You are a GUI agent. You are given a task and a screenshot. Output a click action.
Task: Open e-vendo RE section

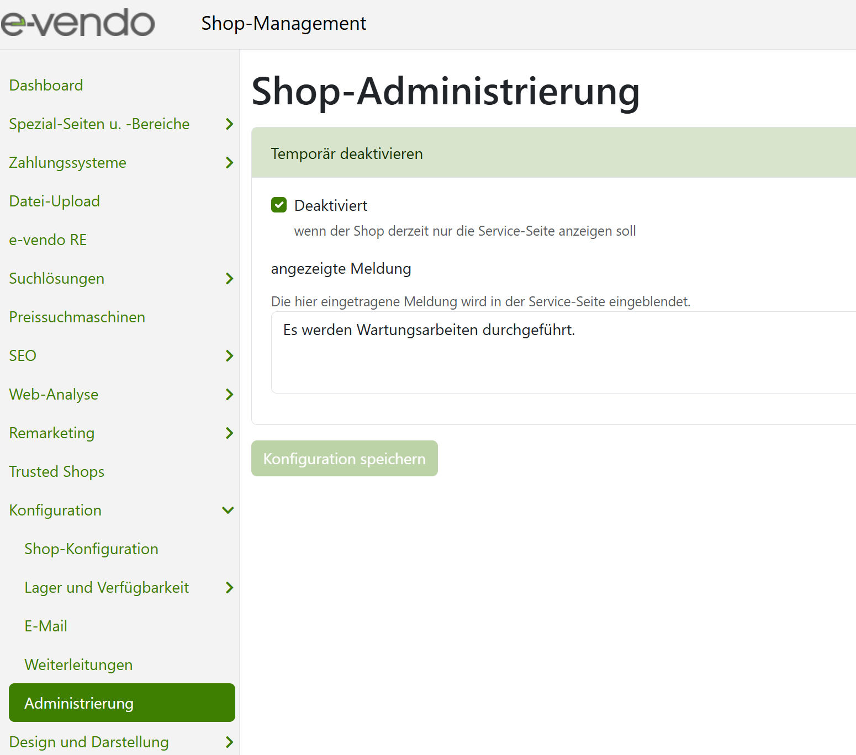click(x=47, y=240)
